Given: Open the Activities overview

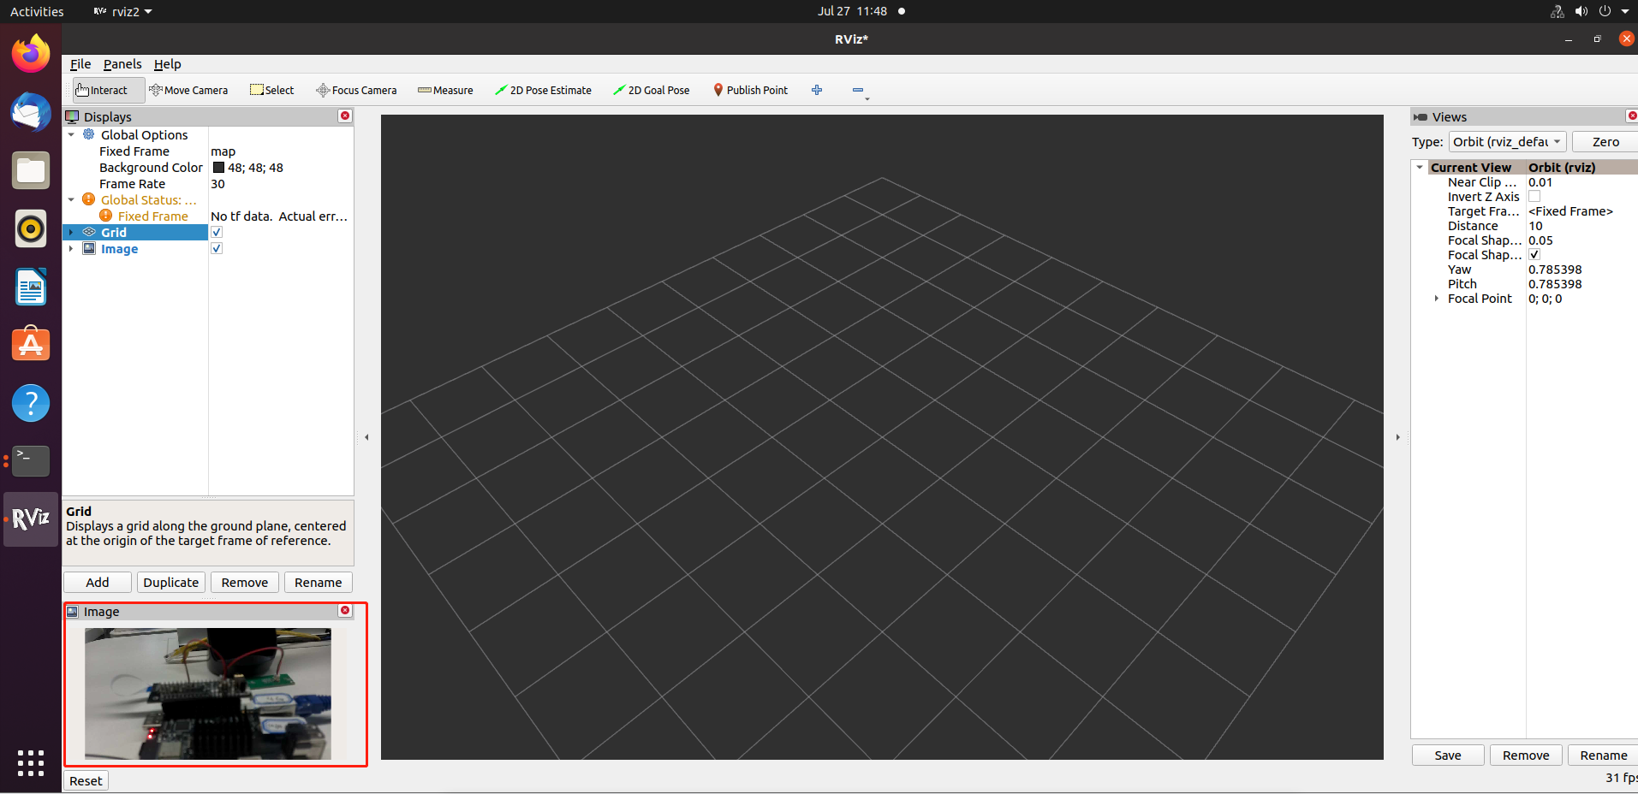Looking at the screenshot, I should pos(37,11).
